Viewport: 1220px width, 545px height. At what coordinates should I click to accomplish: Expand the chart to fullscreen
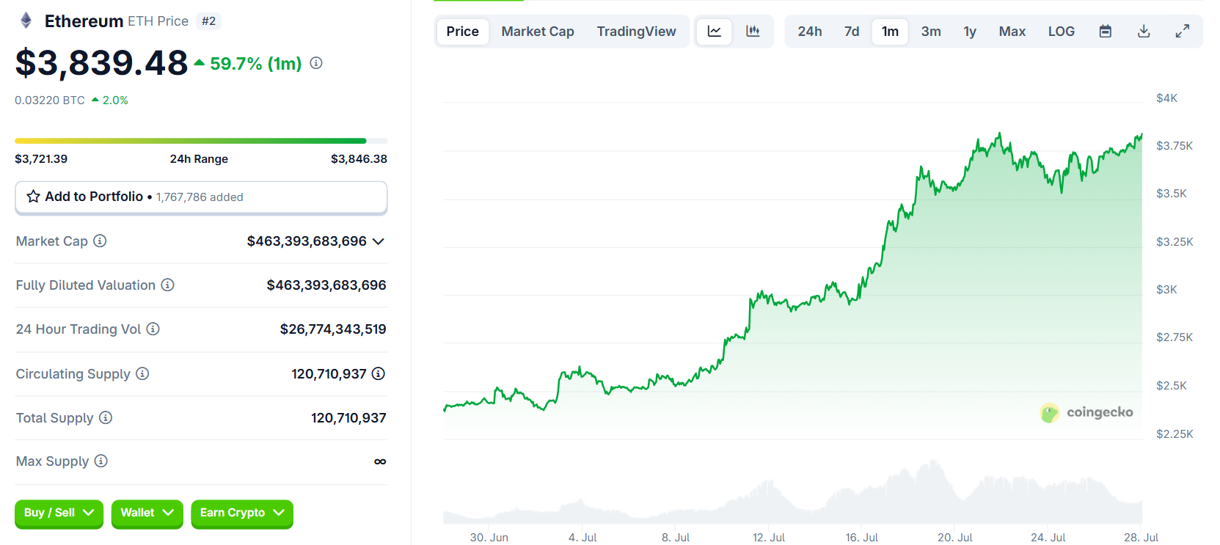[x=1182, y=31]
